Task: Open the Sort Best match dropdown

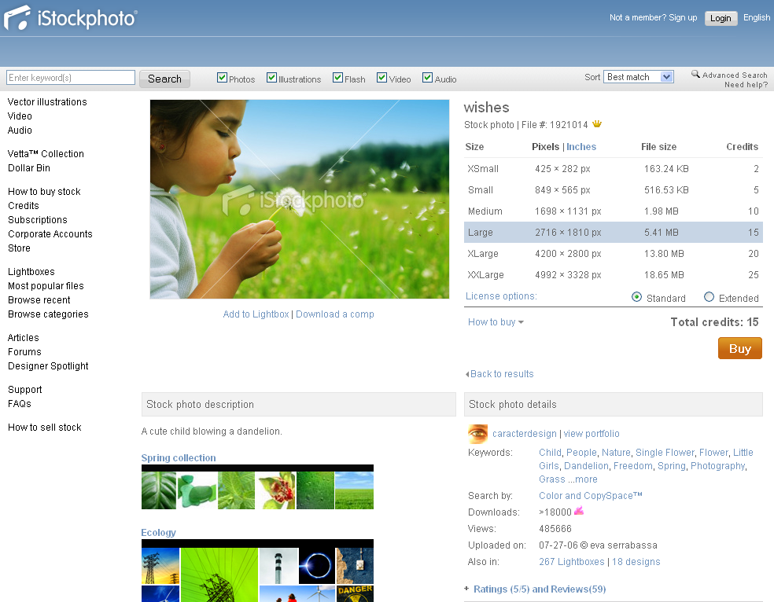Action: 639,77
